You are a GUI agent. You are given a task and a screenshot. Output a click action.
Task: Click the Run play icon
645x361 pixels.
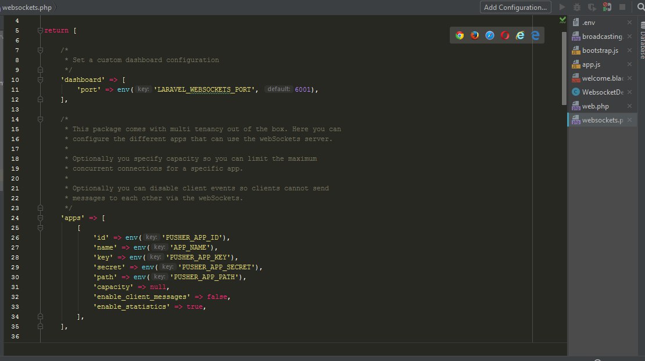point(562,7)
